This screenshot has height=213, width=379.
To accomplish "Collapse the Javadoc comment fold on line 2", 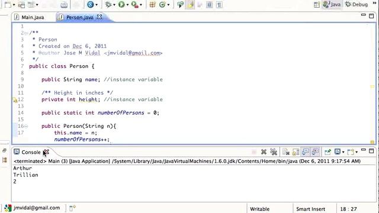I will click(26, 33).
